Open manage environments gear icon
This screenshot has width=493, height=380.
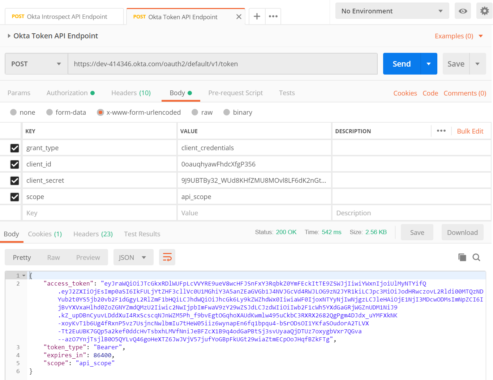click(484, 11)
